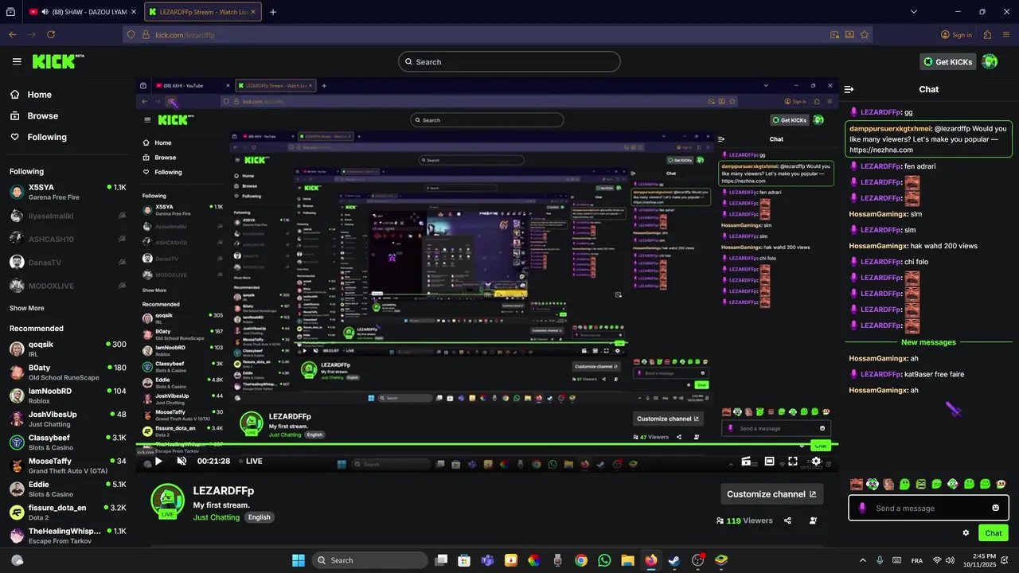Viewport: 1019px width, 573px height.
Task: Open a new browser tab
Action: 273,12
